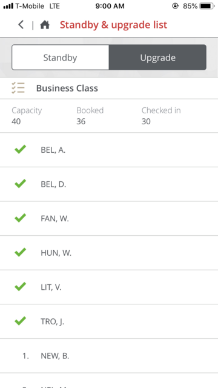Tap green checkmark beside HUN, W.
The height and width of the screenshot is (388, 218).
click(20, 252)
